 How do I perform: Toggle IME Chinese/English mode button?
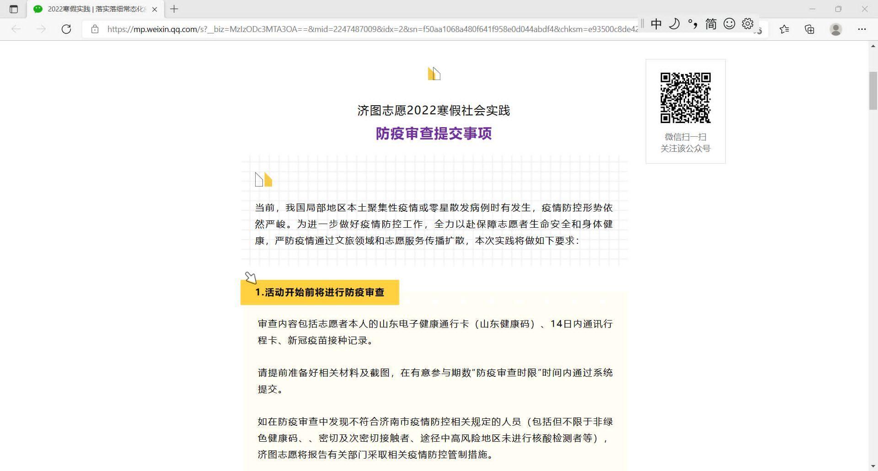pyautogui.click(x=656, y=24)
